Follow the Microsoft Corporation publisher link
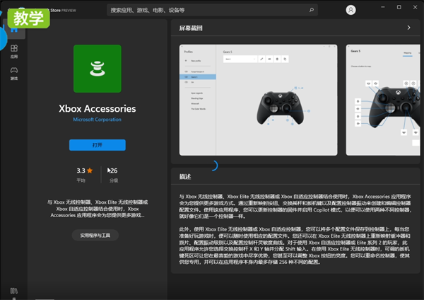 97,120
